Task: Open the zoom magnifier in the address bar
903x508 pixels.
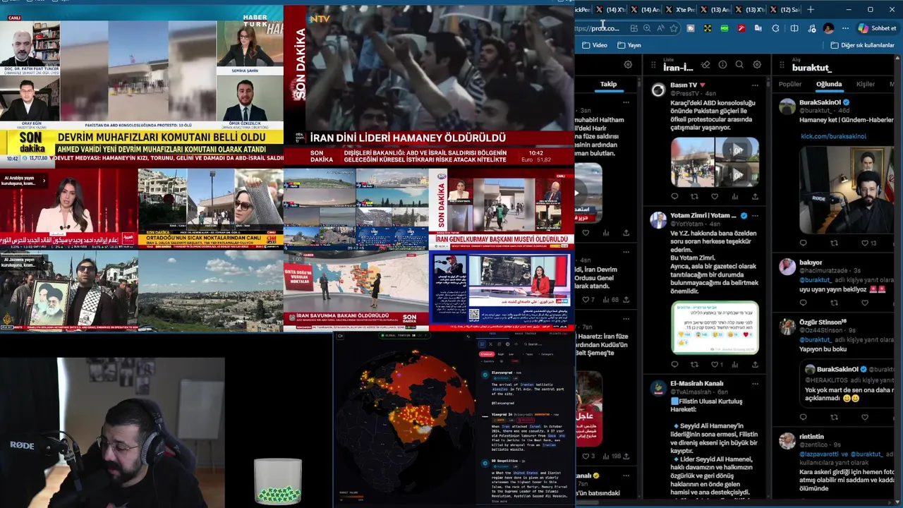Action: tap(647, 28)
